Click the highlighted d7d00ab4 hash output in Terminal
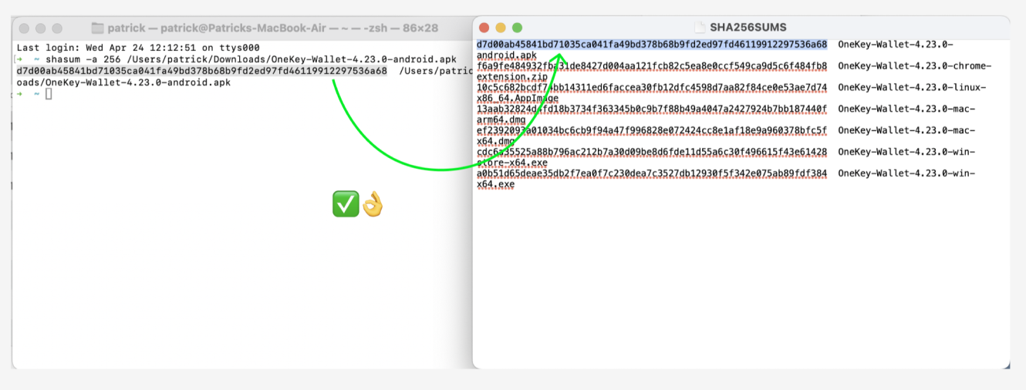1026x390 pixels. tap(201, 71)
